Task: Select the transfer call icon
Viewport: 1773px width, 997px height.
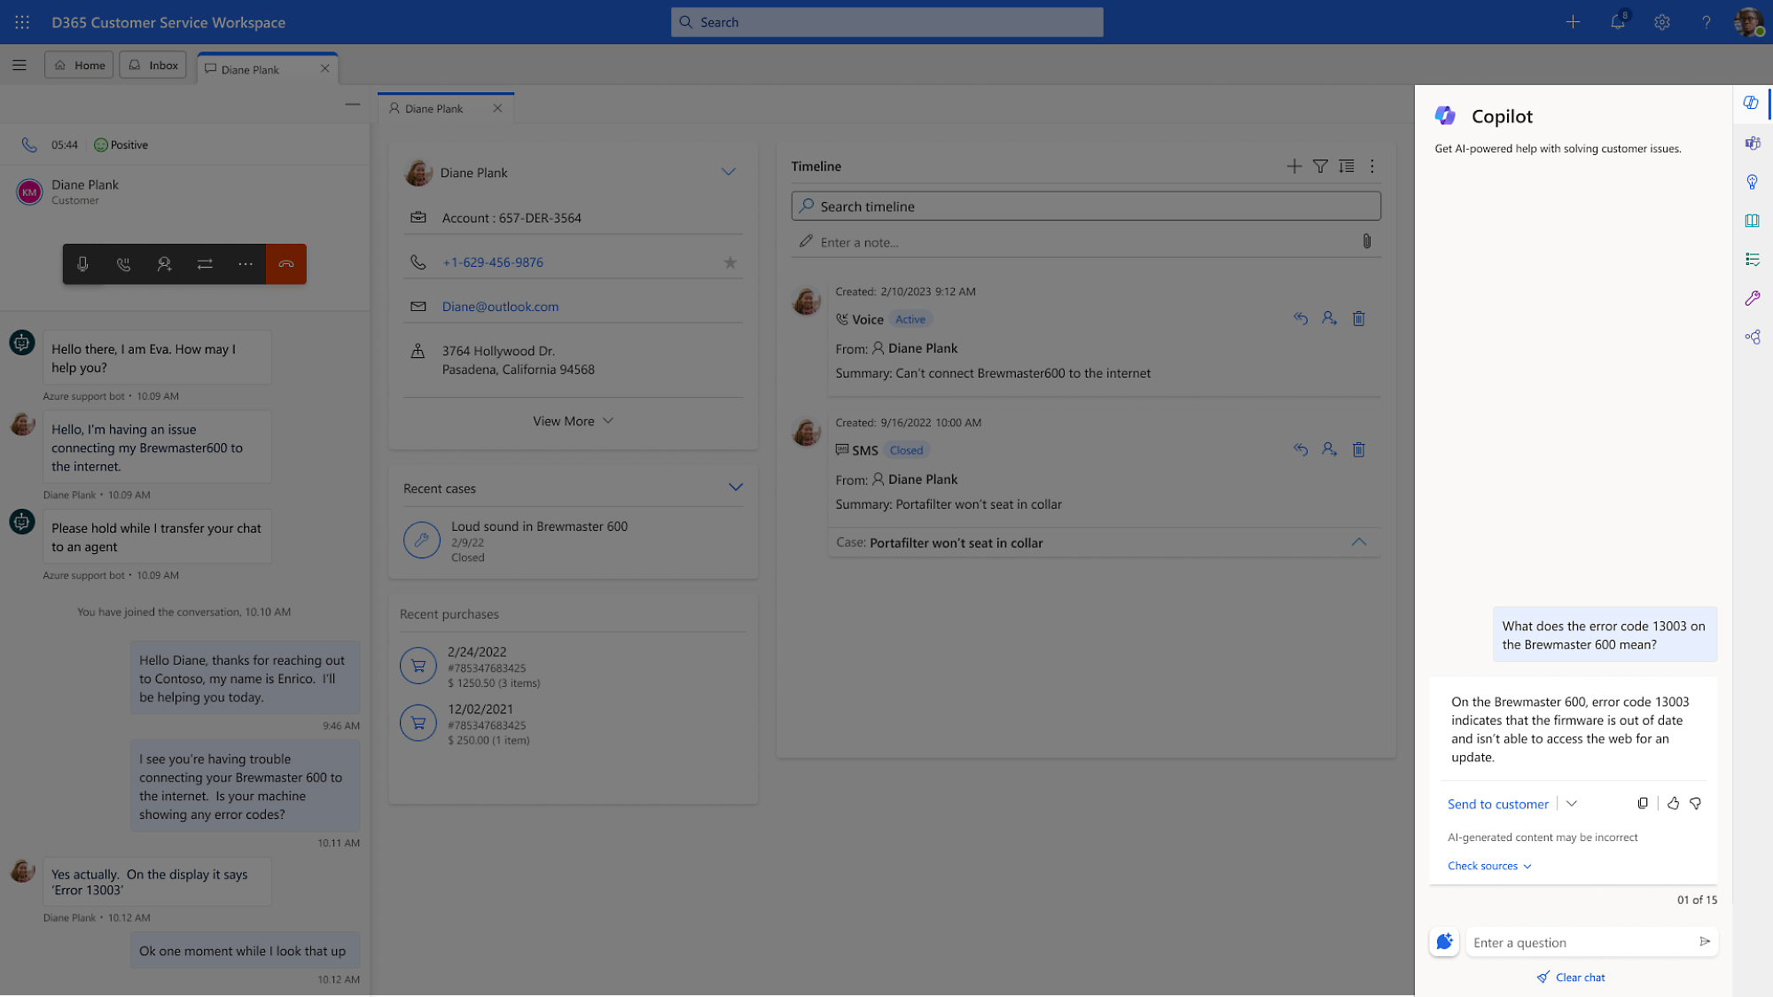Action: 205,264
